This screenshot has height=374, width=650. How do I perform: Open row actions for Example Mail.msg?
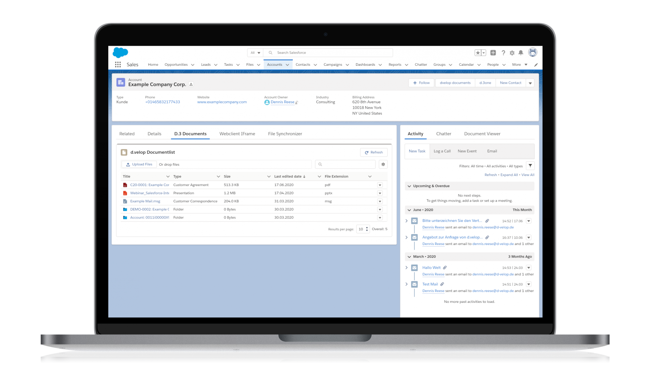point(380,201)
